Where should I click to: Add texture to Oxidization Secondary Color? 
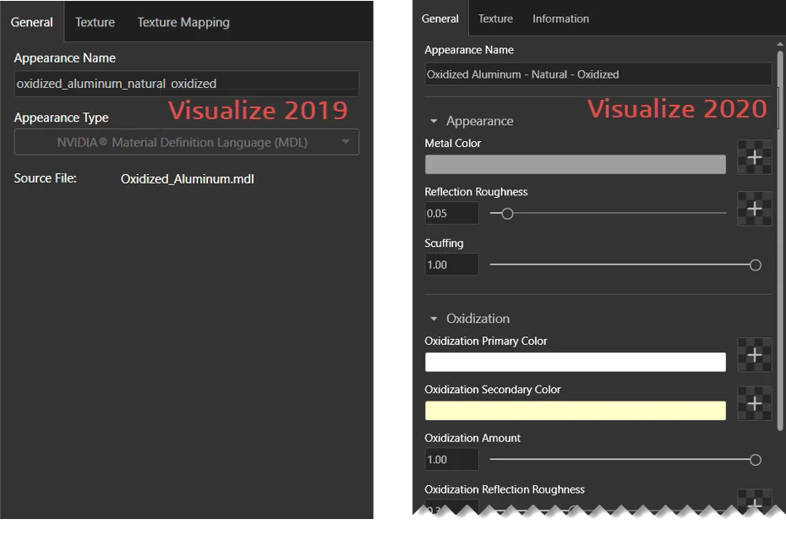point(754,405)
